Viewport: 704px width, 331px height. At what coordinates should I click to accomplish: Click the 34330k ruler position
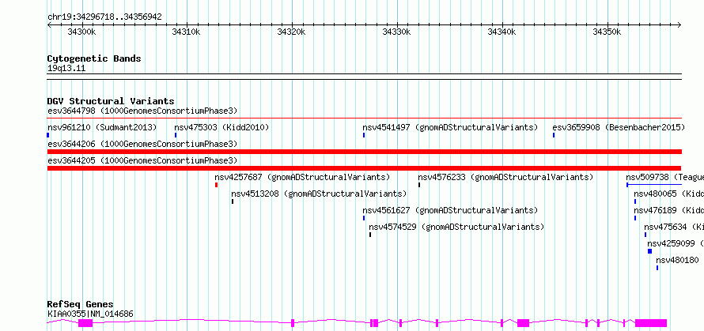click(396, 32)
